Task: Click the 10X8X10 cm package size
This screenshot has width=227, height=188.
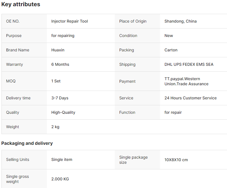Action: click(x=176, y=160)
